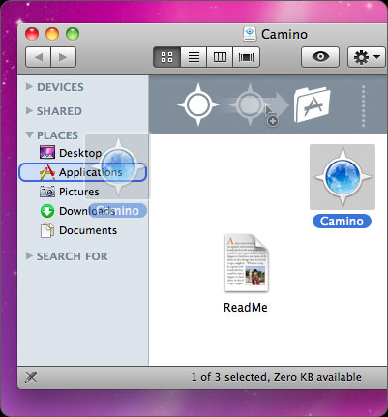Go back with the left arrow
This screenshot has width=388, height=417.
(x=38, y=57)
